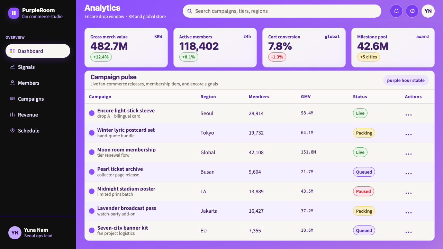Click Yuna Nam name in sidebar footer
This screenshot has width=443, height=249.
(36, 230)
